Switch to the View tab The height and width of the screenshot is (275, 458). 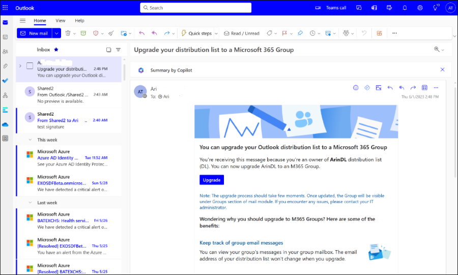click(61, 21)
